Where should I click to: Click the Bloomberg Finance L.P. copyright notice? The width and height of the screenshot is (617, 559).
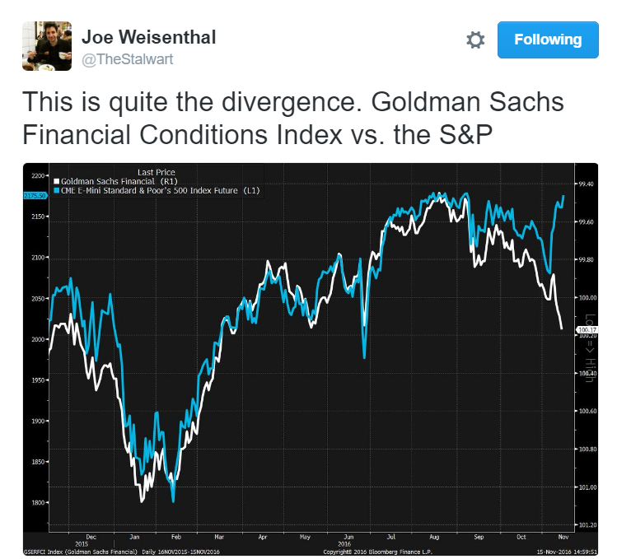pyautogui.click(x=377, y=552)
